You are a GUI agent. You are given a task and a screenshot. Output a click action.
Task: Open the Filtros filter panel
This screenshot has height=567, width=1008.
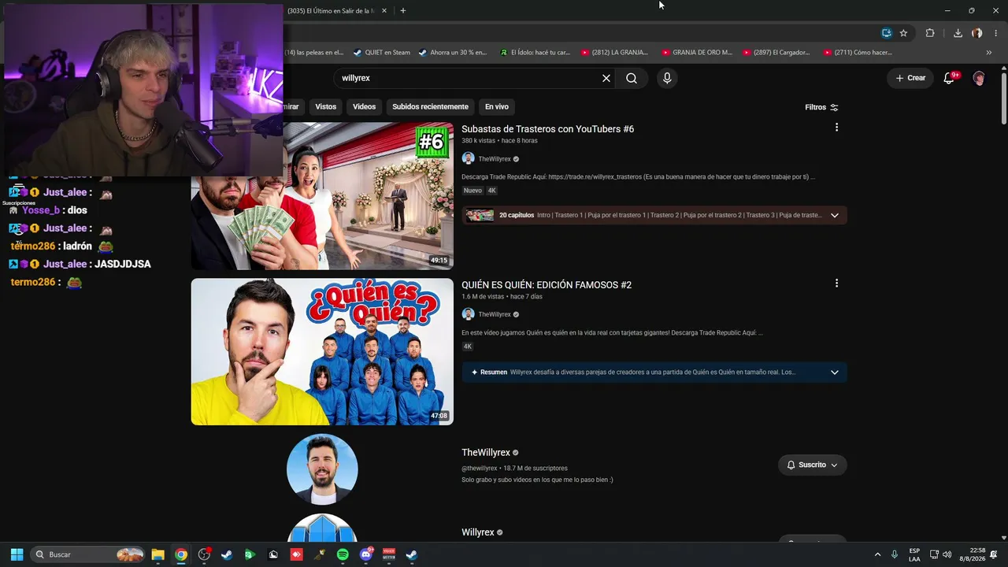821,107
